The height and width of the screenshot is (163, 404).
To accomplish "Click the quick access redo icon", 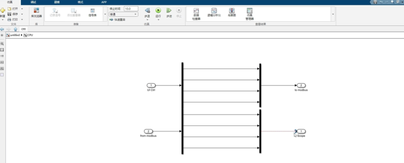I will [x=387, y=2].
